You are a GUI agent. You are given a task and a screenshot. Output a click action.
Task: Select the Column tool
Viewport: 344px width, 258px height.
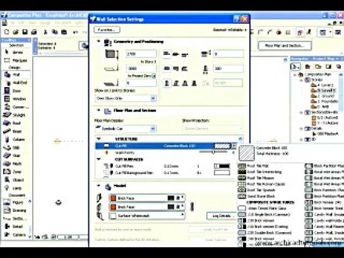point(16,139)
